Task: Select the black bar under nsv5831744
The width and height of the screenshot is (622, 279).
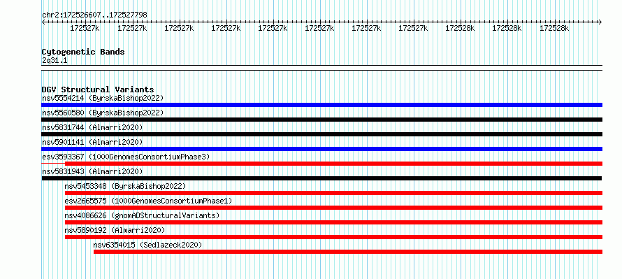Action: (x=322, y=134)
